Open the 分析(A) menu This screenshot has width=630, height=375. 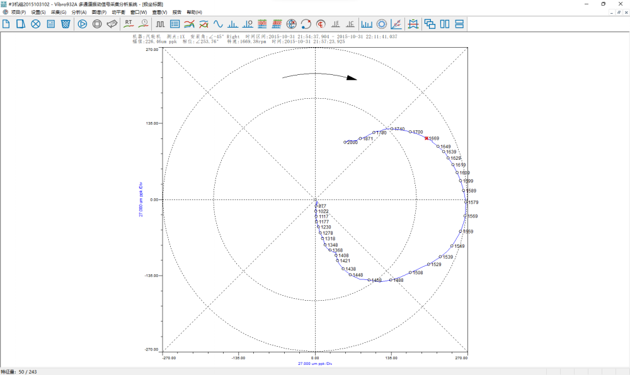tap(79, 13)
